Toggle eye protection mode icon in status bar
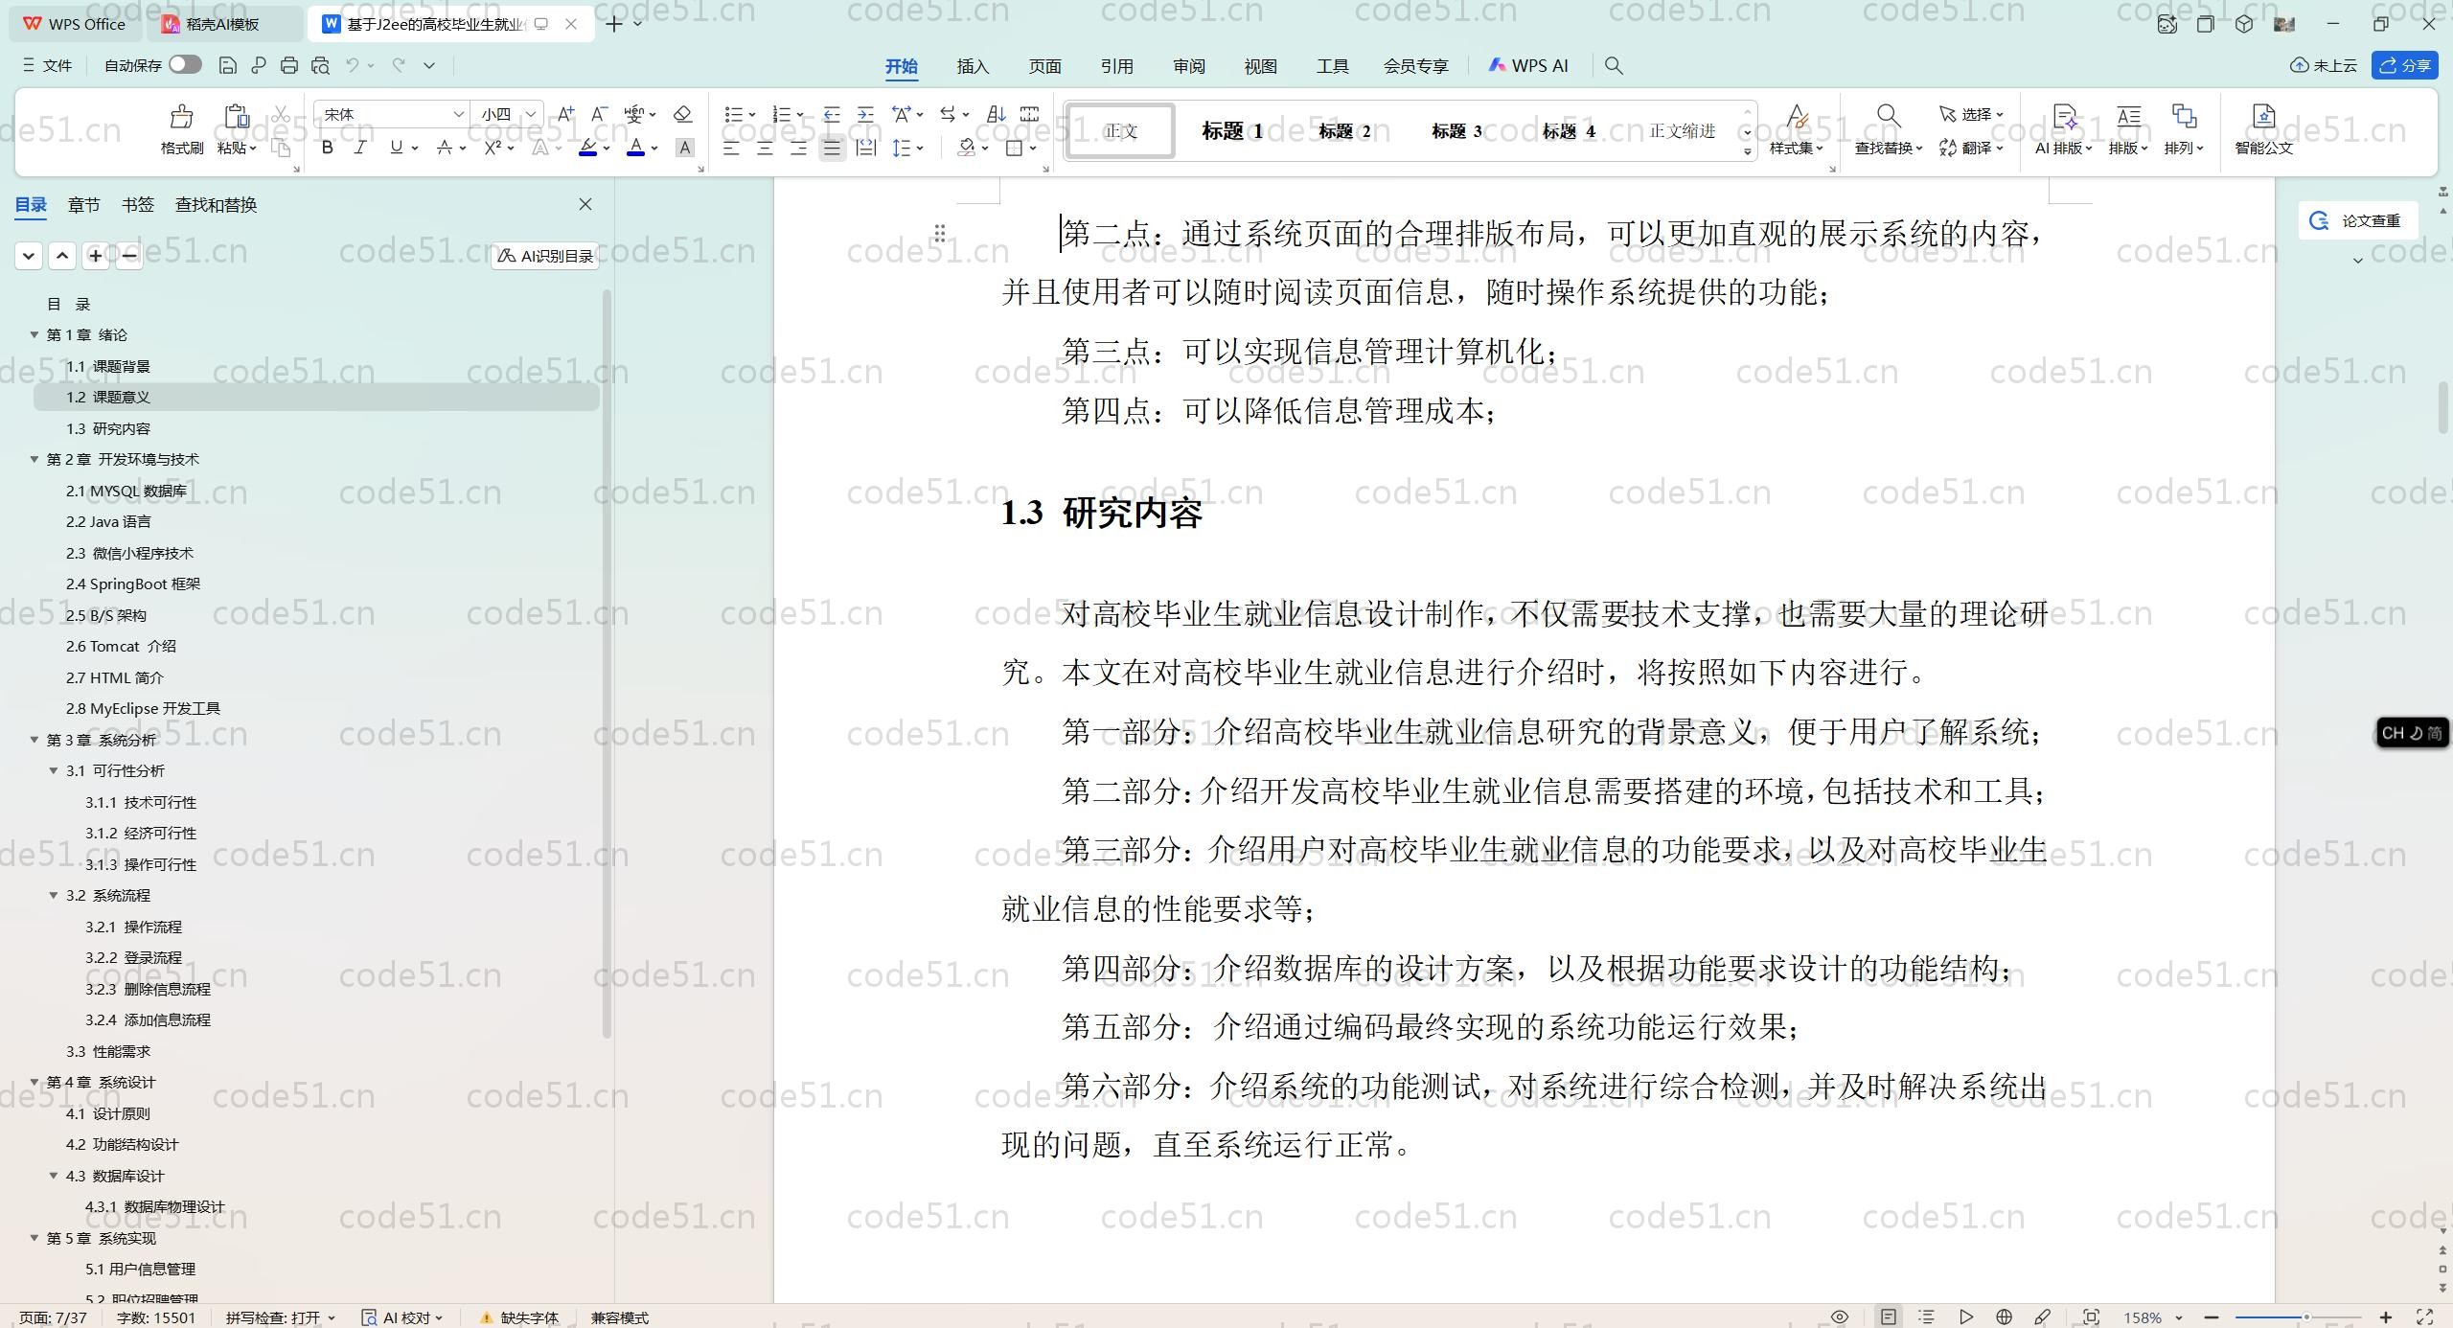2453x1328 pixels. (x=1839, y=1317)
